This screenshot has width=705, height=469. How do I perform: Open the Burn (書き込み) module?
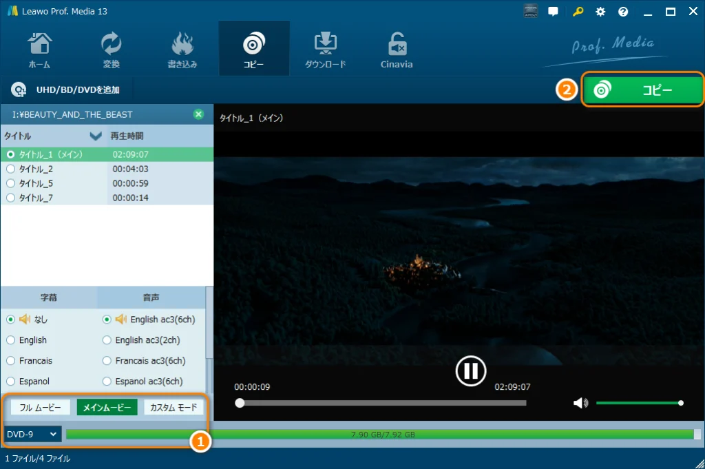[182, 50]
